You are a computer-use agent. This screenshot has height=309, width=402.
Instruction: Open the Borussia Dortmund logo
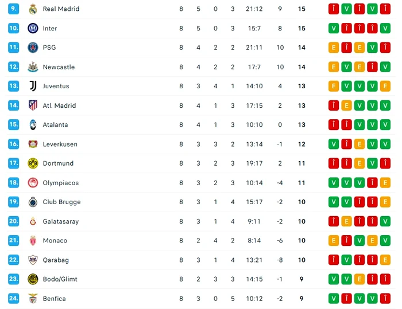point(33,163)
